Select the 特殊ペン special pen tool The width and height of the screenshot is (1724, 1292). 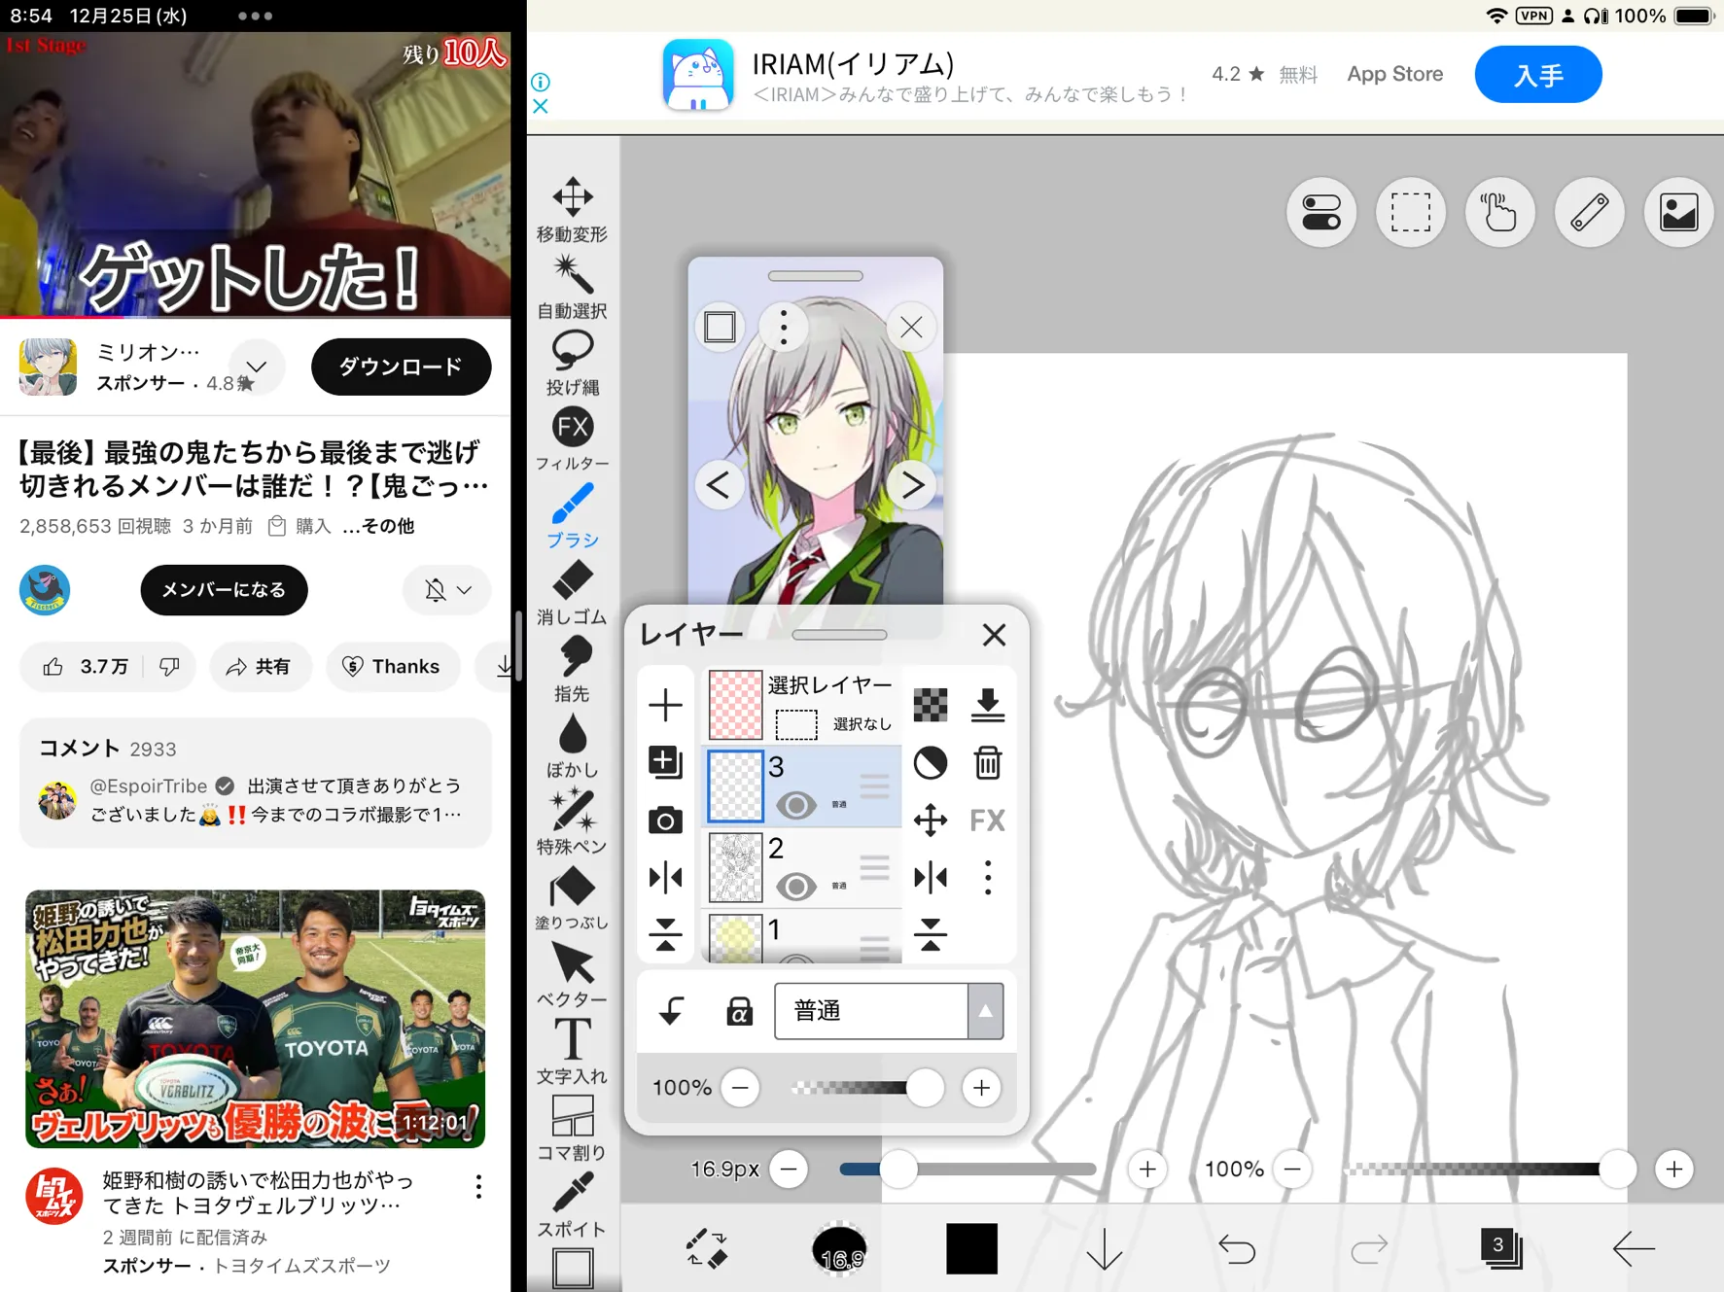573,822
